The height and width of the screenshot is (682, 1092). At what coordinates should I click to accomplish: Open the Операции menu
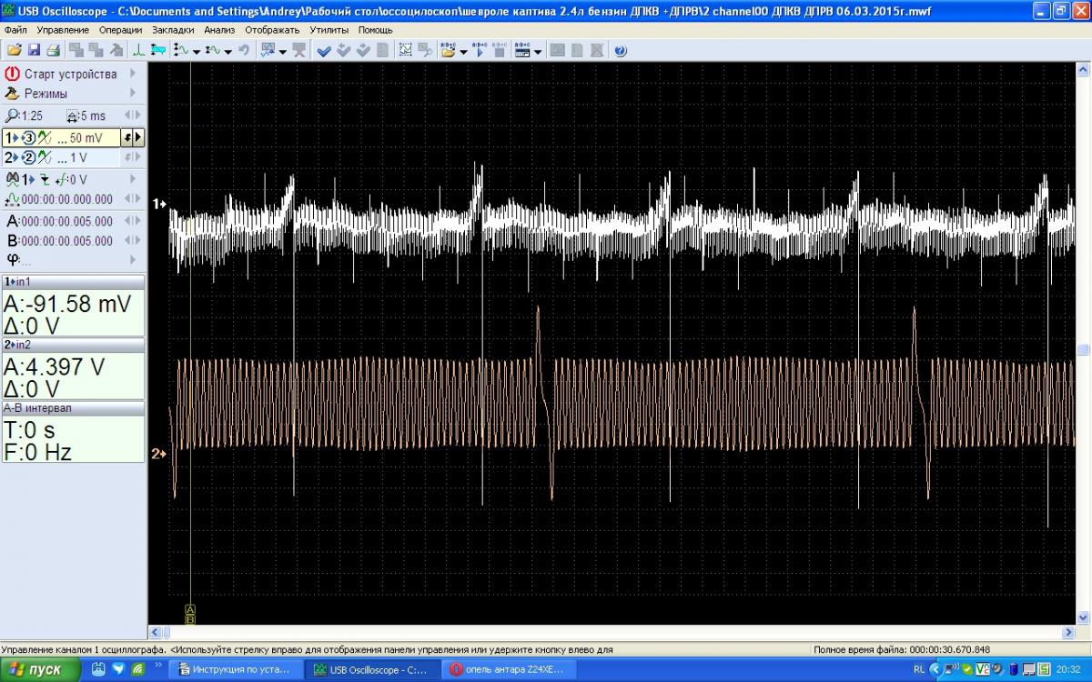[x=121, y=30]
